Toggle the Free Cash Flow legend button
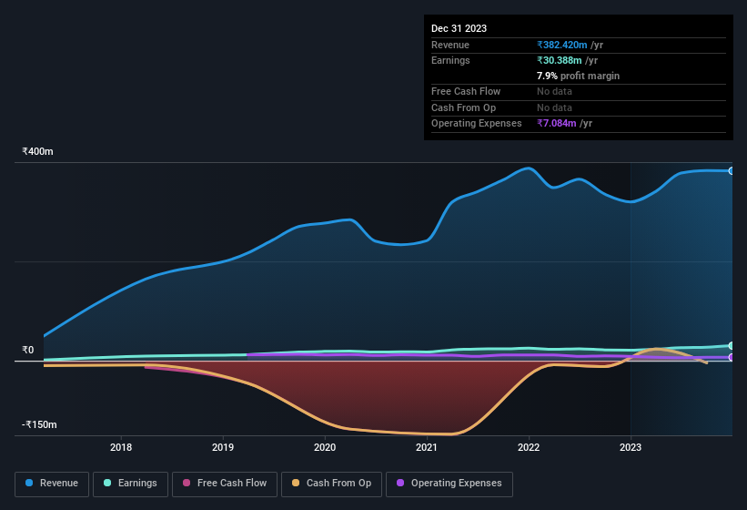Viewport: 747px width, 510px height. (225, 484)
